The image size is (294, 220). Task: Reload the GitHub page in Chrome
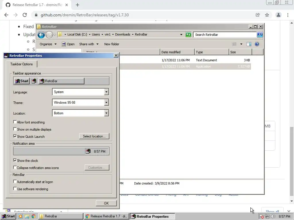pos(25,15)
